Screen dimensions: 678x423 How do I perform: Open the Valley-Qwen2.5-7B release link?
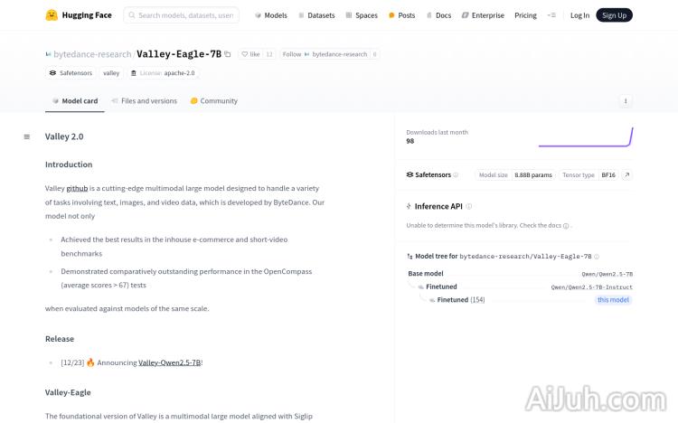(x=170, y=362)
